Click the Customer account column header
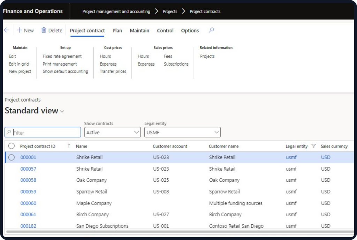This screenshot has width=357, height=240. (x=170, y=146)
